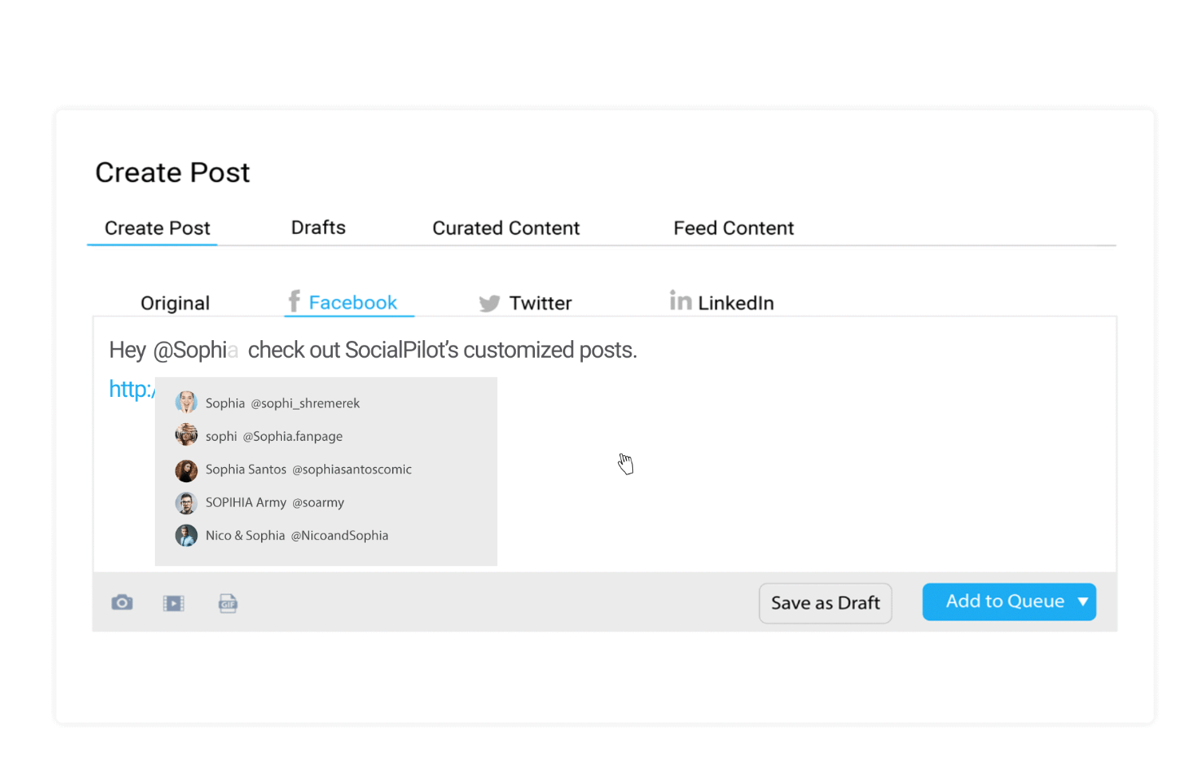Click the GIF attachment icon
The image size is (1196, 761).
click(228, 603)
